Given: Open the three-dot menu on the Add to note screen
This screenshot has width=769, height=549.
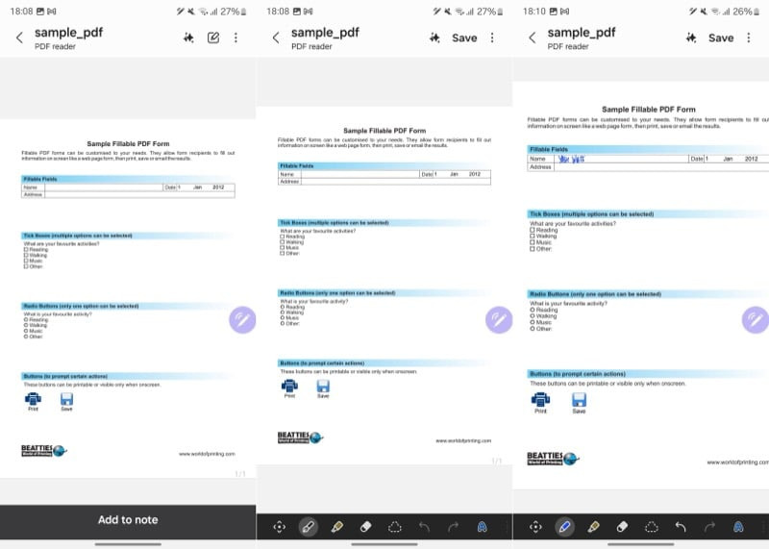Looking at the screenshot, I should click(x=236, y=37).
